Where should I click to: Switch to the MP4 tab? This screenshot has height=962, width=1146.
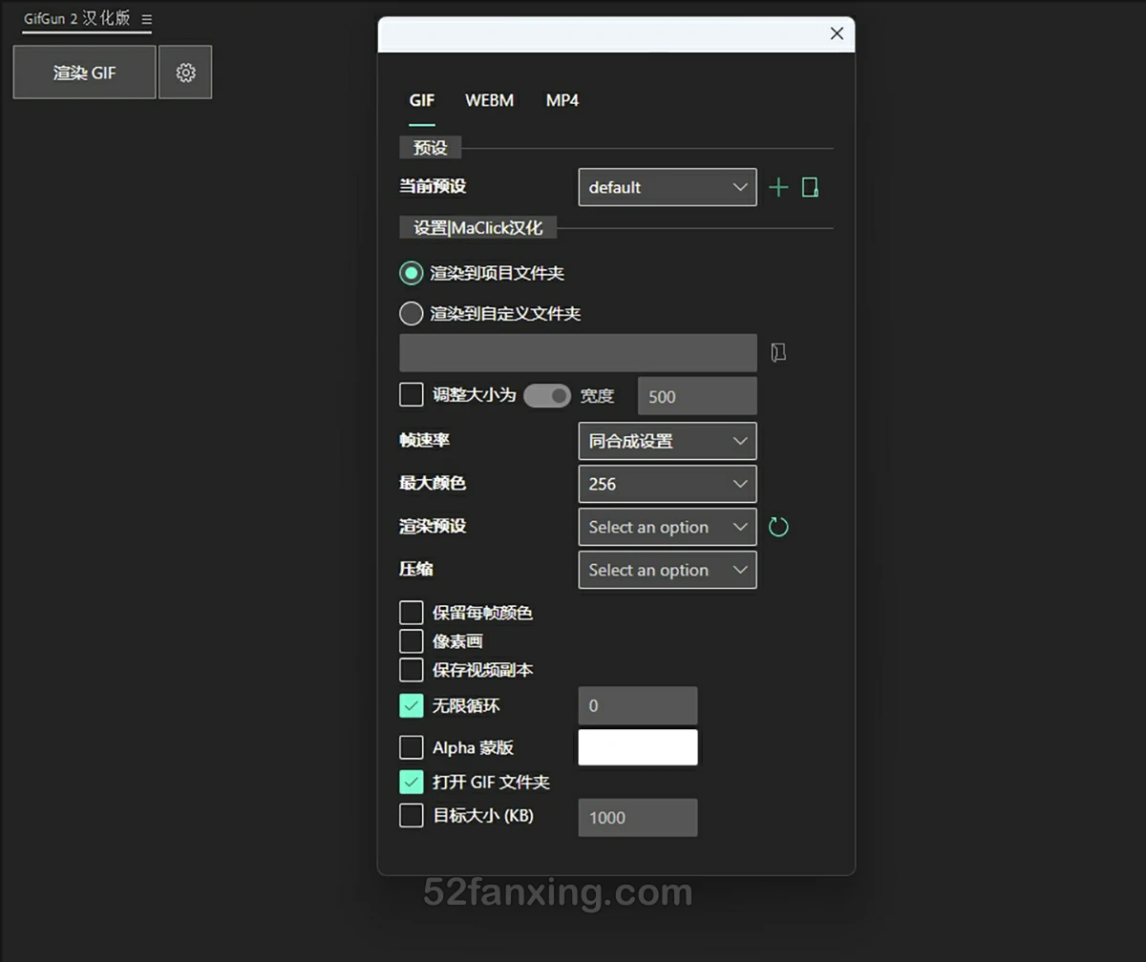(x=562, y=100)
